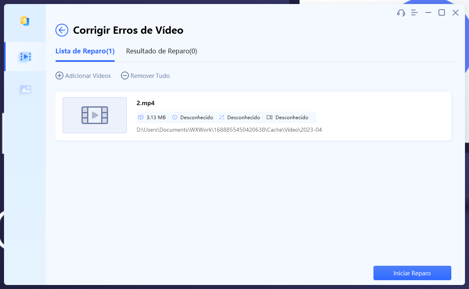
Task: Click the Corrigir Erros de Vídeo title
Action: click(x=128, y=30)
